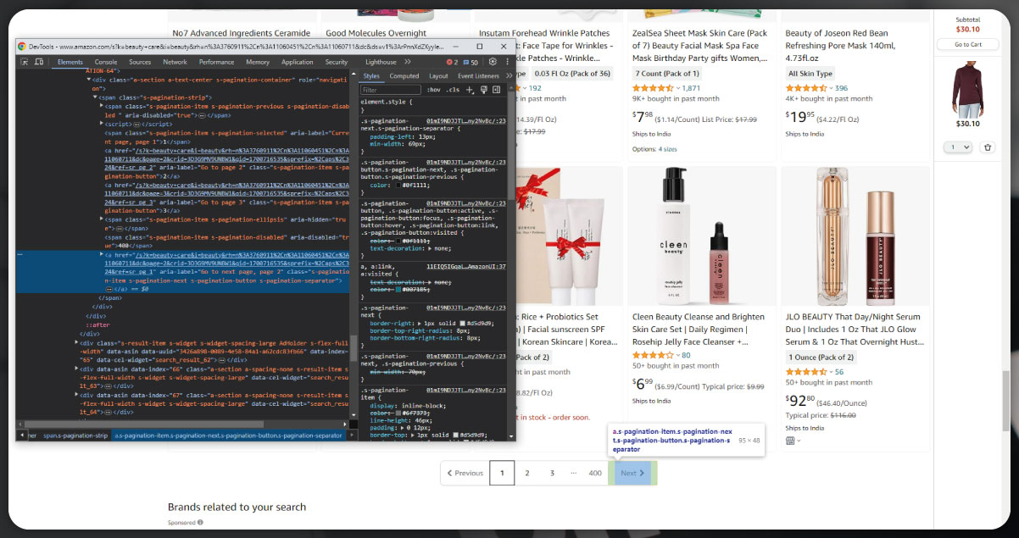Viewport: 1019px width, 538px height.
Task: Click the ellipsis badge in the selected anchor node
Action: click(x=110, y=288)
